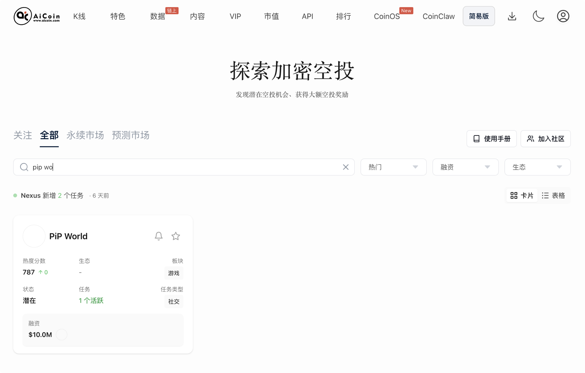Image resolution: width=585 pixels, height=373 pixels.
Task: Expand the 热门 sort dropdown
Action: click(x=393, y=167)
